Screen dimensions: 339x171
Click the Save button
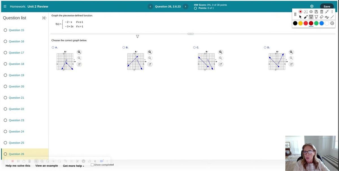click(327, 6)
